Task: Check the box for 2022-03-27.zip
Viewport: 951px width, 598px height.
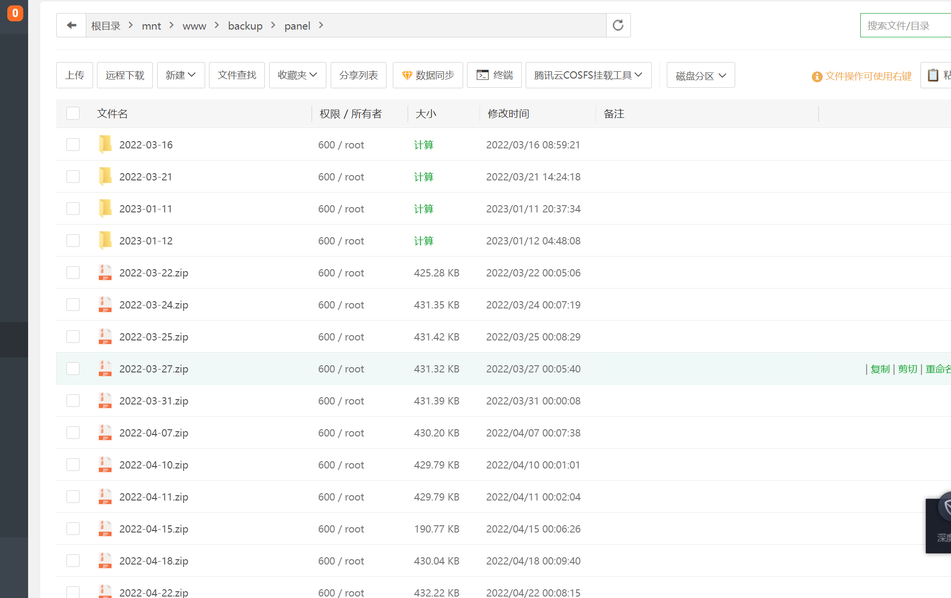Action: click(x=73, y=369)
